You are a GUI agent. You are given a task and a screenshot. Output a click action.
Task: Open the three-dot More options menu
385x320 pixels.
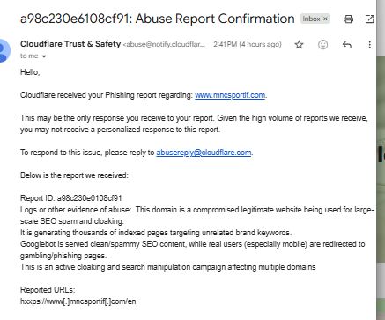click(x=369, y=45)
